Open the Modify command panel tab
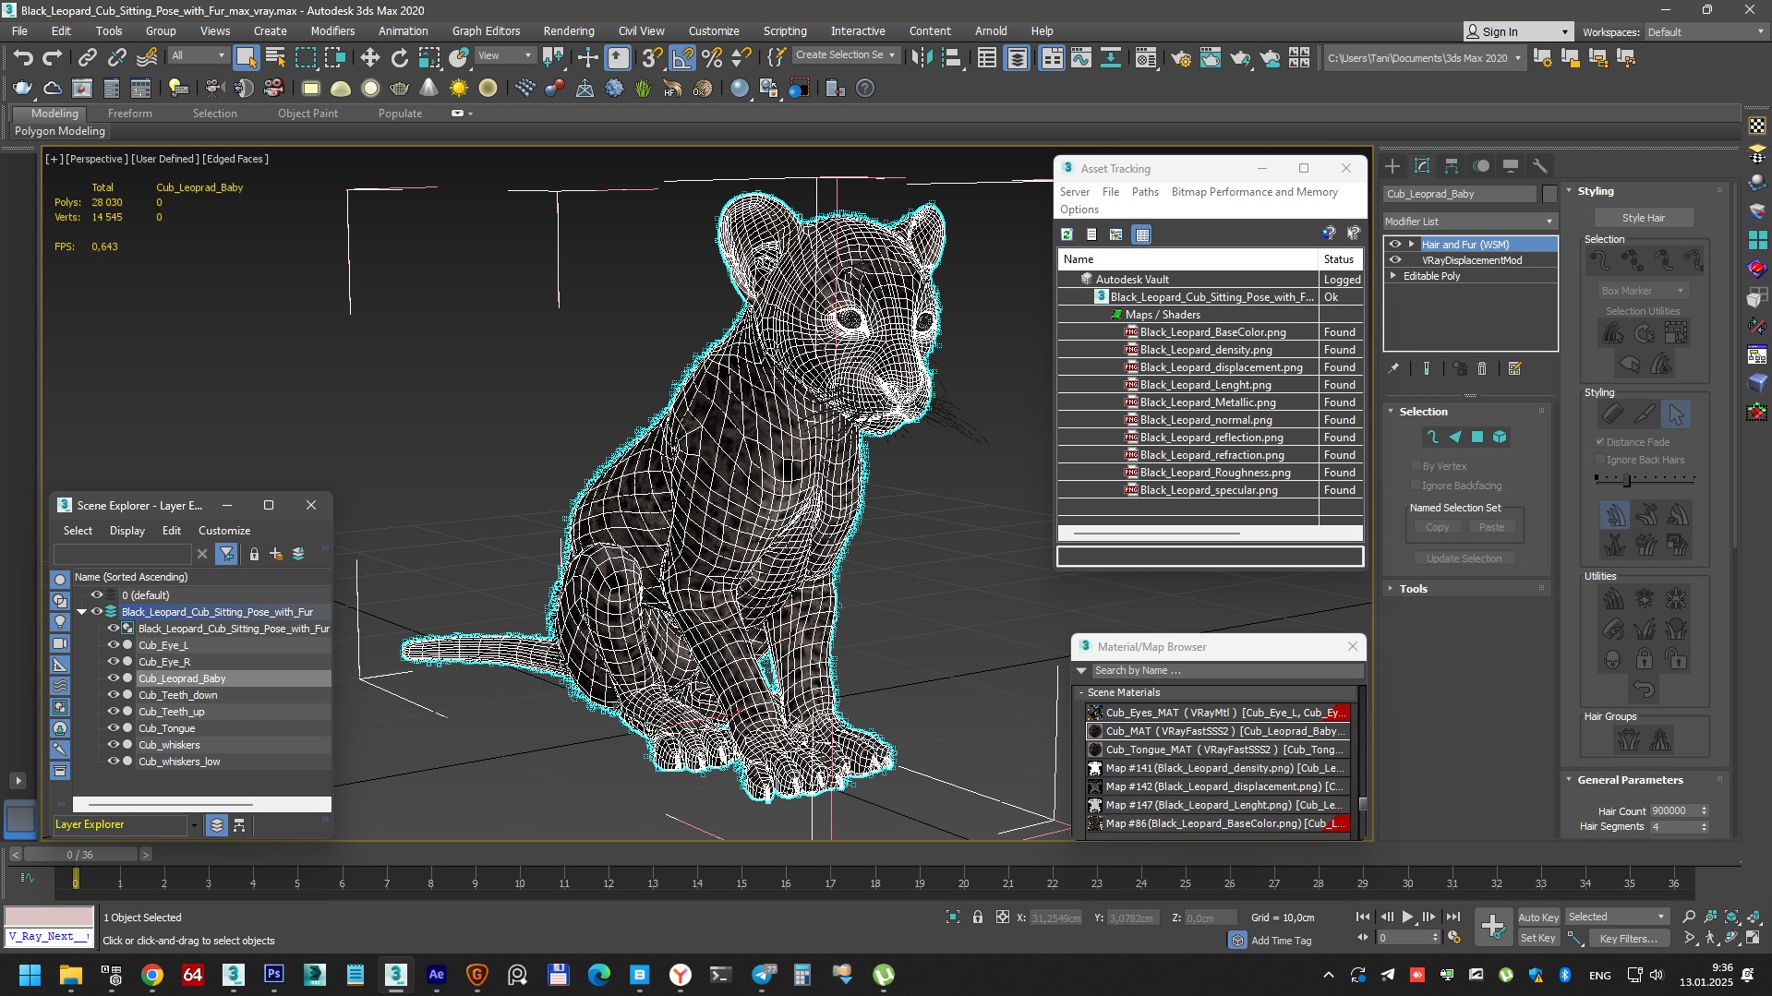The height and width of the screenshot is (996, 1772). (1422, 166)
